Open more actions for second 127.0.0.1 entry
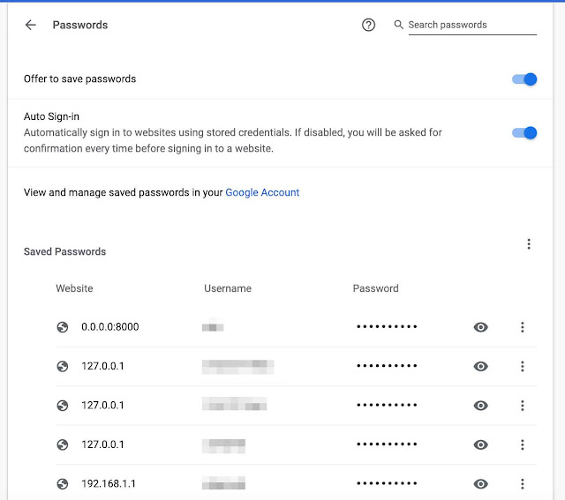The width and height of the screenshot is (565, 500). 522,406
